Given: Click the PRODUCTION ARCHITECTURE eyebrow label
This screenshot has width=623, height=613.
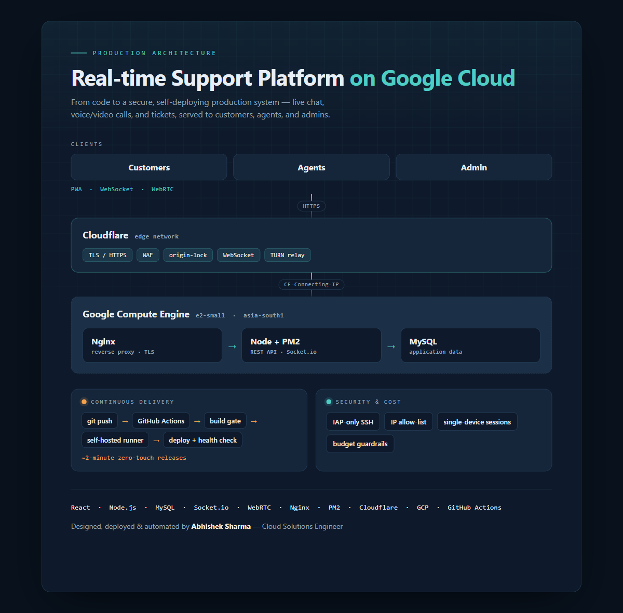Looking at the screenshot, I should pyautogui.click(x=154, y=53).
